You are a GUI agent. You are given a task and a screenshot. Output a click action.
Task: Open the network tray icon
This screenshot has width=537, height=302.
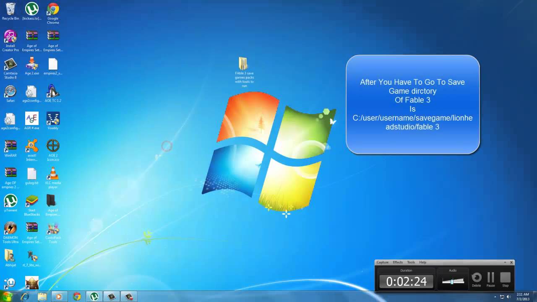pos(502,297)
